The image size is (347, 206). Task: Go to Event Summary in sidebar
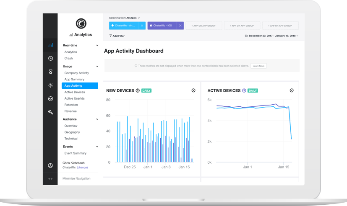[x=75, y=153]
